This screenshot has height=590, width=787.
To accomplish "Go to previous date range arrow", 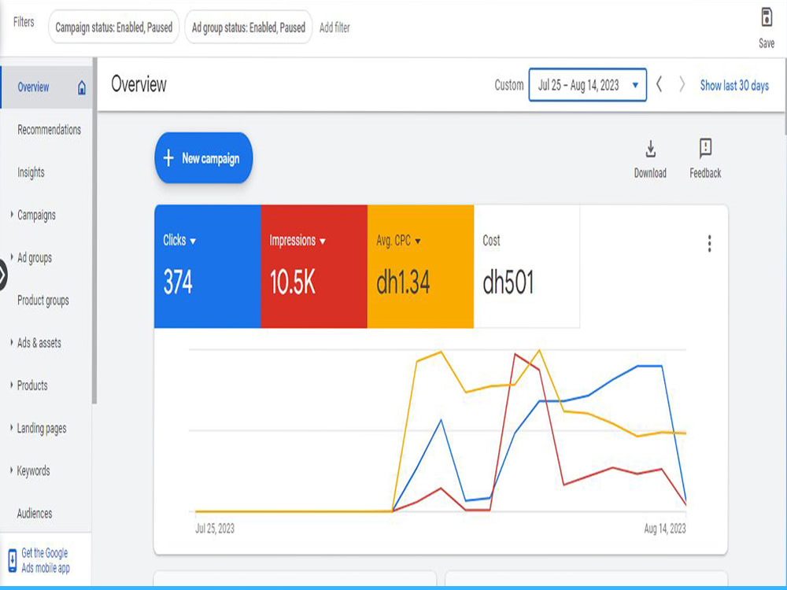I will coord(659,84).
